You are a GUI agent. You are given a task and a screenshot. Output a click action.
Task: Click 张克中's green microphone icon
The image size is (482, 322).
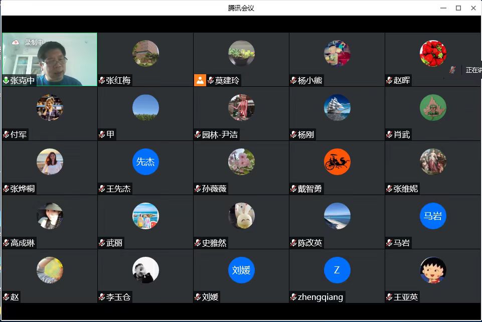[6, 80]
